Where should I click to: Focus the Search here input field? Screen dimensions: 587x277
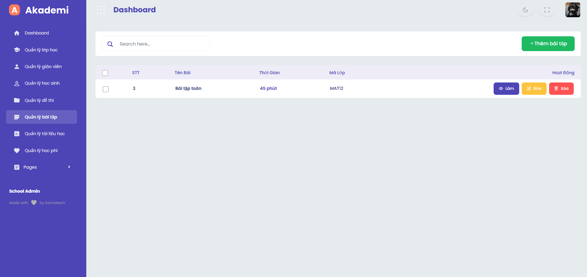tap(162, 44)
